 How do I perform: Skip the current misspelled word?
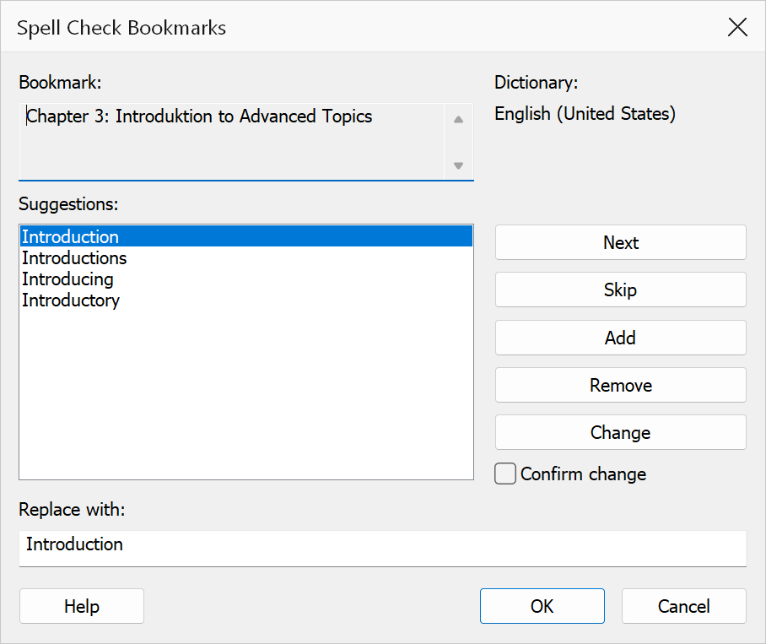[620, 290]
